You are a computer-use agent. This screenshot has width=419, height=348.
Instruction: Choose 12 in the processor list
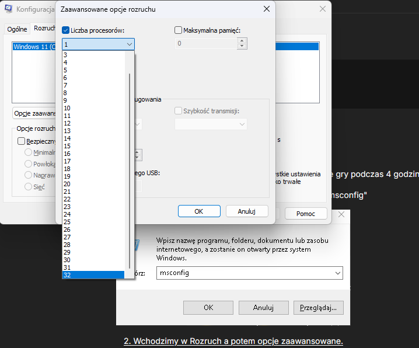93,123
